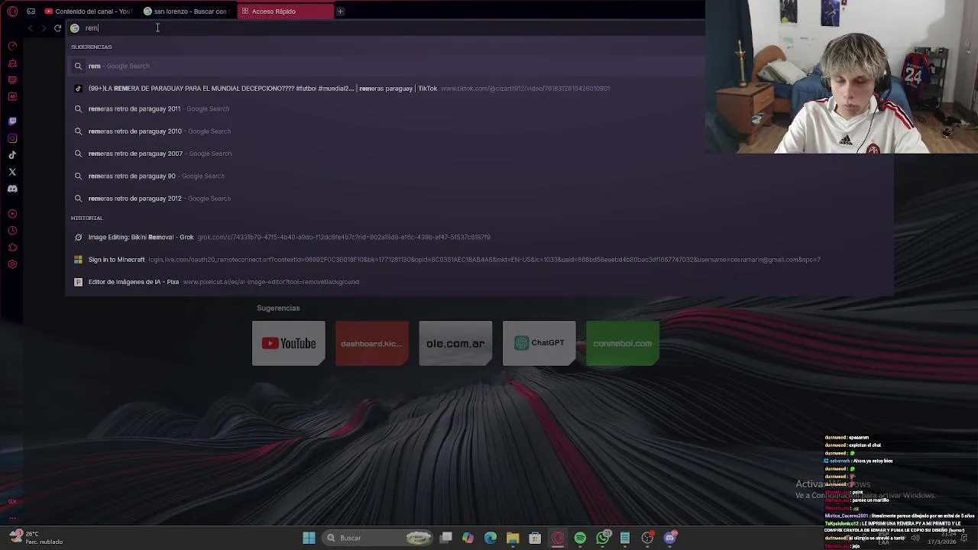Open the Twitch sidebar panel
Screen dimensions: 978x550
click(x=12, y=121)
